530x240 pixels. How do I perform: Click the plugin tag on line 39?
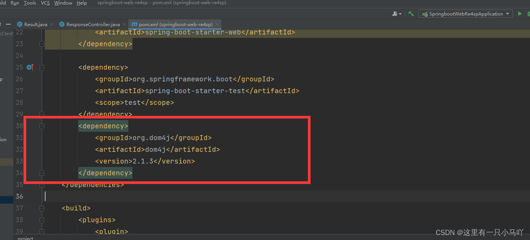pyautogui.click(x=112, y=231)
